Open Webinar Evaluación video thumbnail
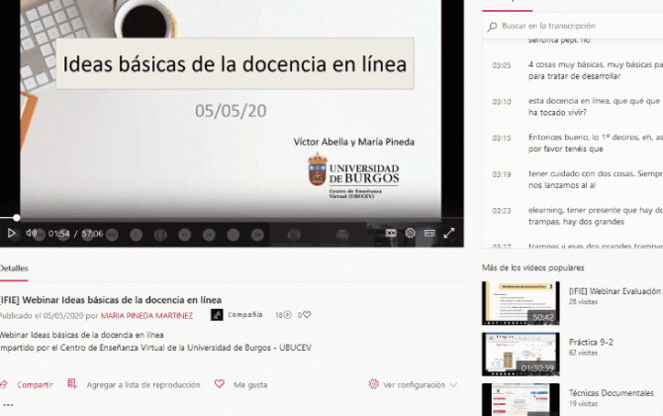This screenshot has width=663, height=416. [521, 303]
